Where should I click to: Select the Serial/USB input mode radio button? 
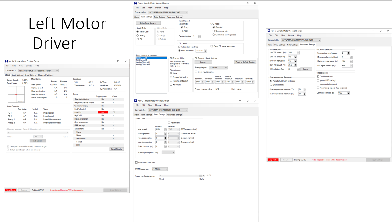tap(138, 32)
